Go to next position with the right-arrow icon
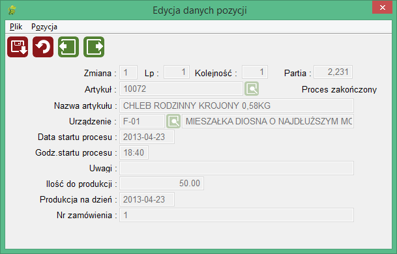Image resolution: width=397 pixels, height=254 pixels. pos(94,47)
